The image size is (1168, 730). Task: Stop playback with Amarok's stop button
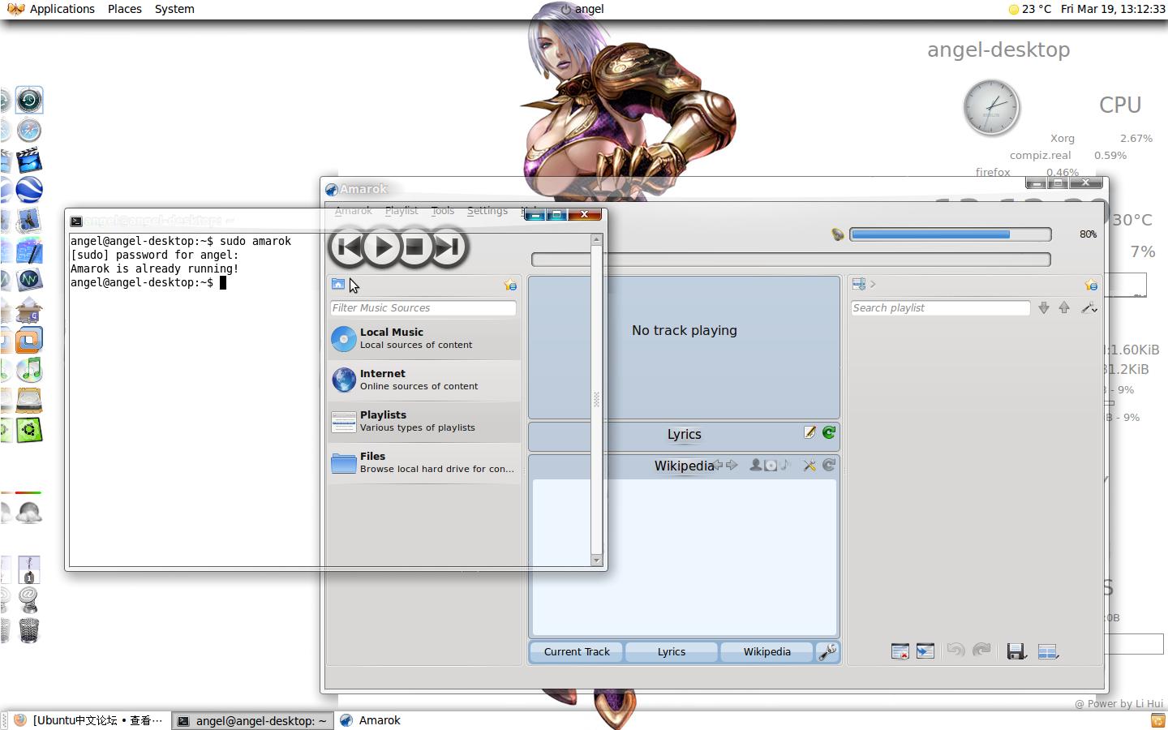(x=414, y=247)
